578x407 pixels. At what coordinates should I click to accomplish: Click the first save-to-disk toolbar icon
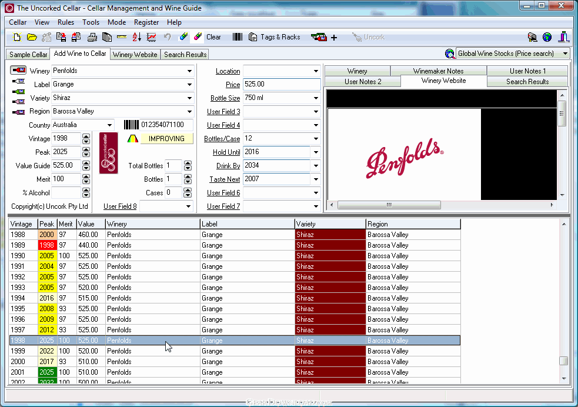[61, 37]
